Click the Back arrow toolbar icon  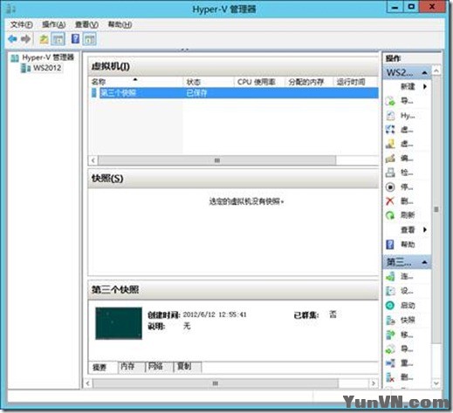point(12,39)
